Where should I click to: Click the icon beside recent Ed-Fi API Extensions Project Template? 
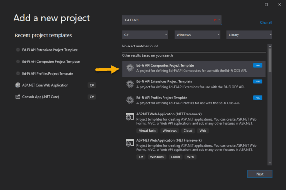pos(18,50)
